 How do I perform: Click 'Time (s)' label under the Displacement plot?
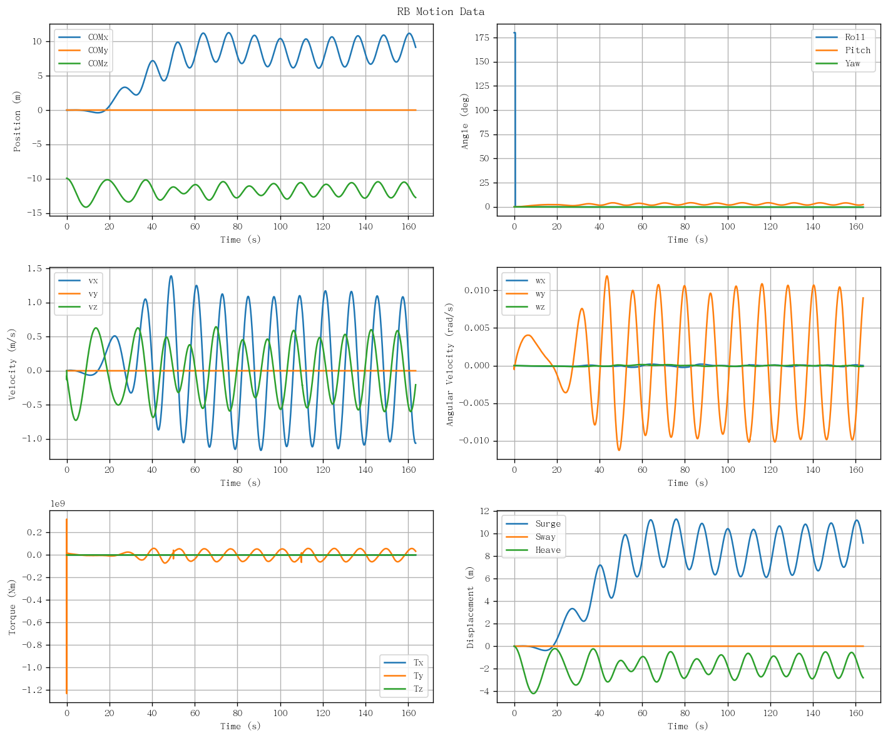(688, 726)
